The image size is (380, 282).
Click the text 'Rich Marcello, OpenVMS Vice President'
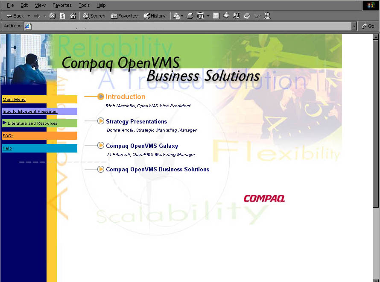pos(148,106)
